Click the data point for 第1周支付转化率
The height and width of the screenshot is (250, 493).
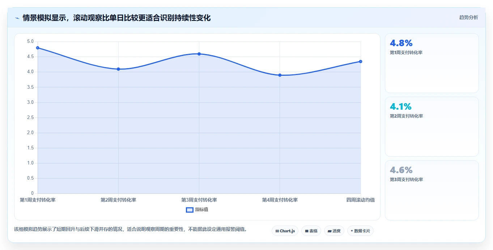point(38,48)
